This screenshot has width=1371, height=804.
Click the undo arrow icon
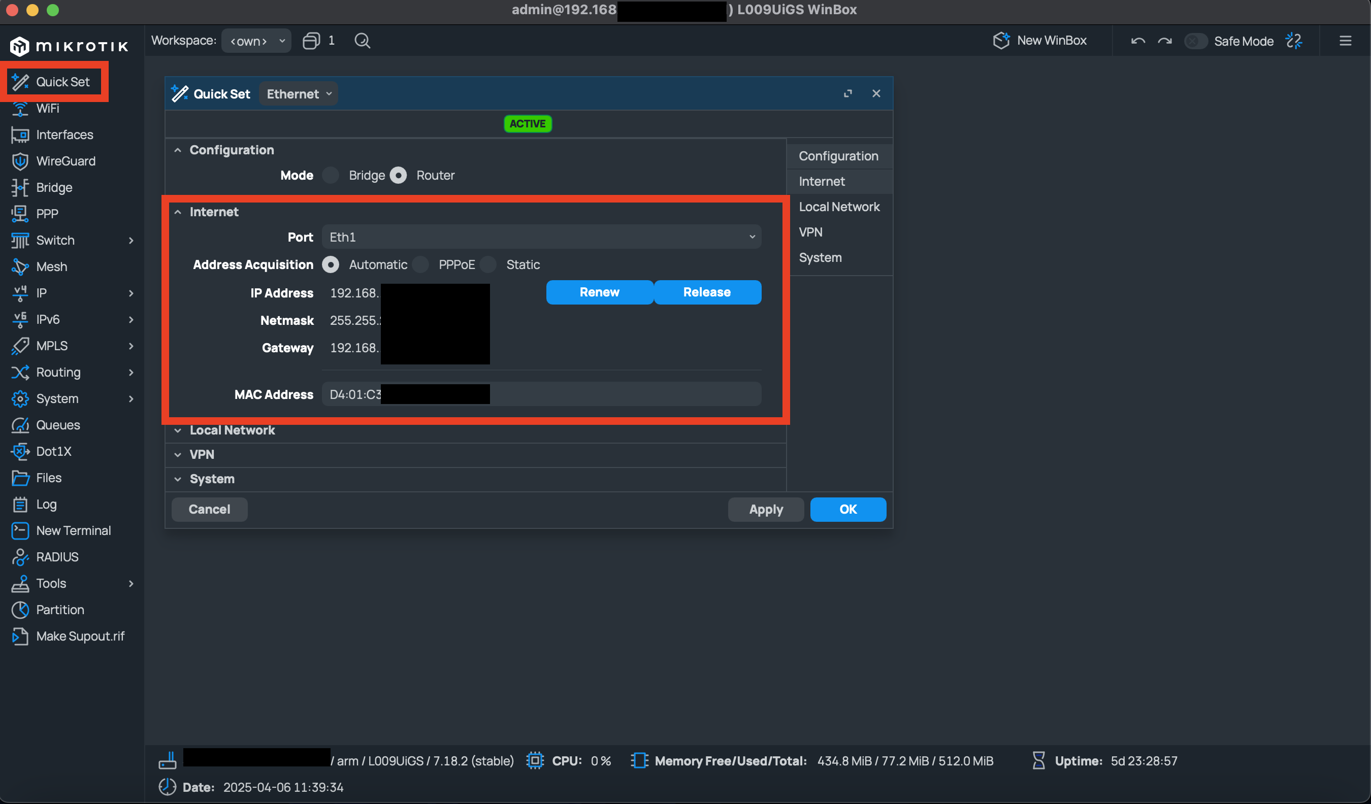click(x=1137, y=41)
